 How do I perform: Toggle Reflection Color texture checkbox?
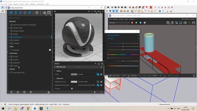click(x=101, y=82)
